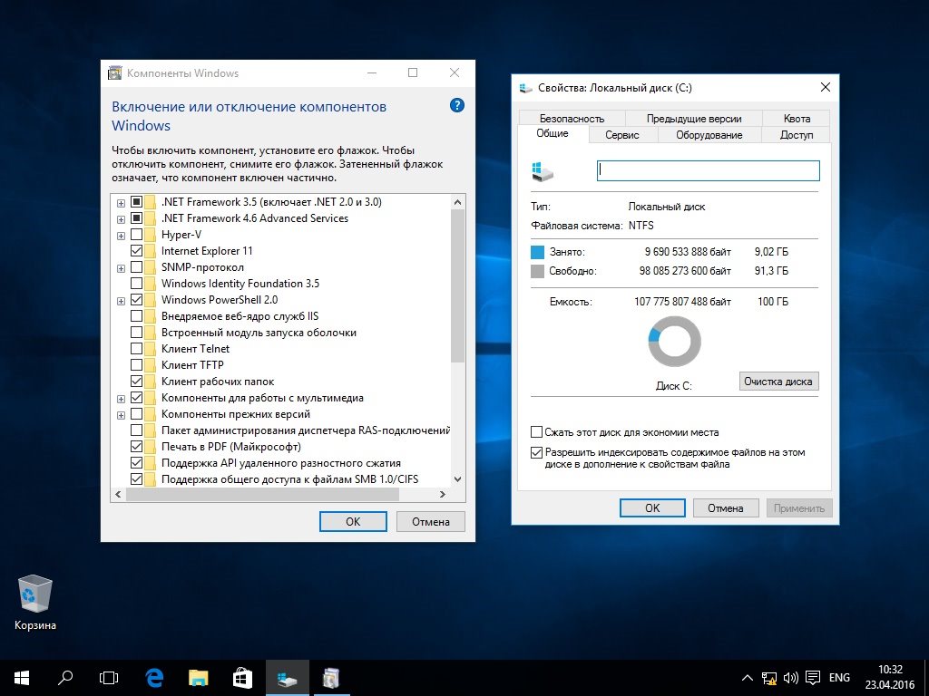Image resolution: width=929 pixels, height=696 pixels.
Task: Click the ENG input language indicator
Action: 839,678
